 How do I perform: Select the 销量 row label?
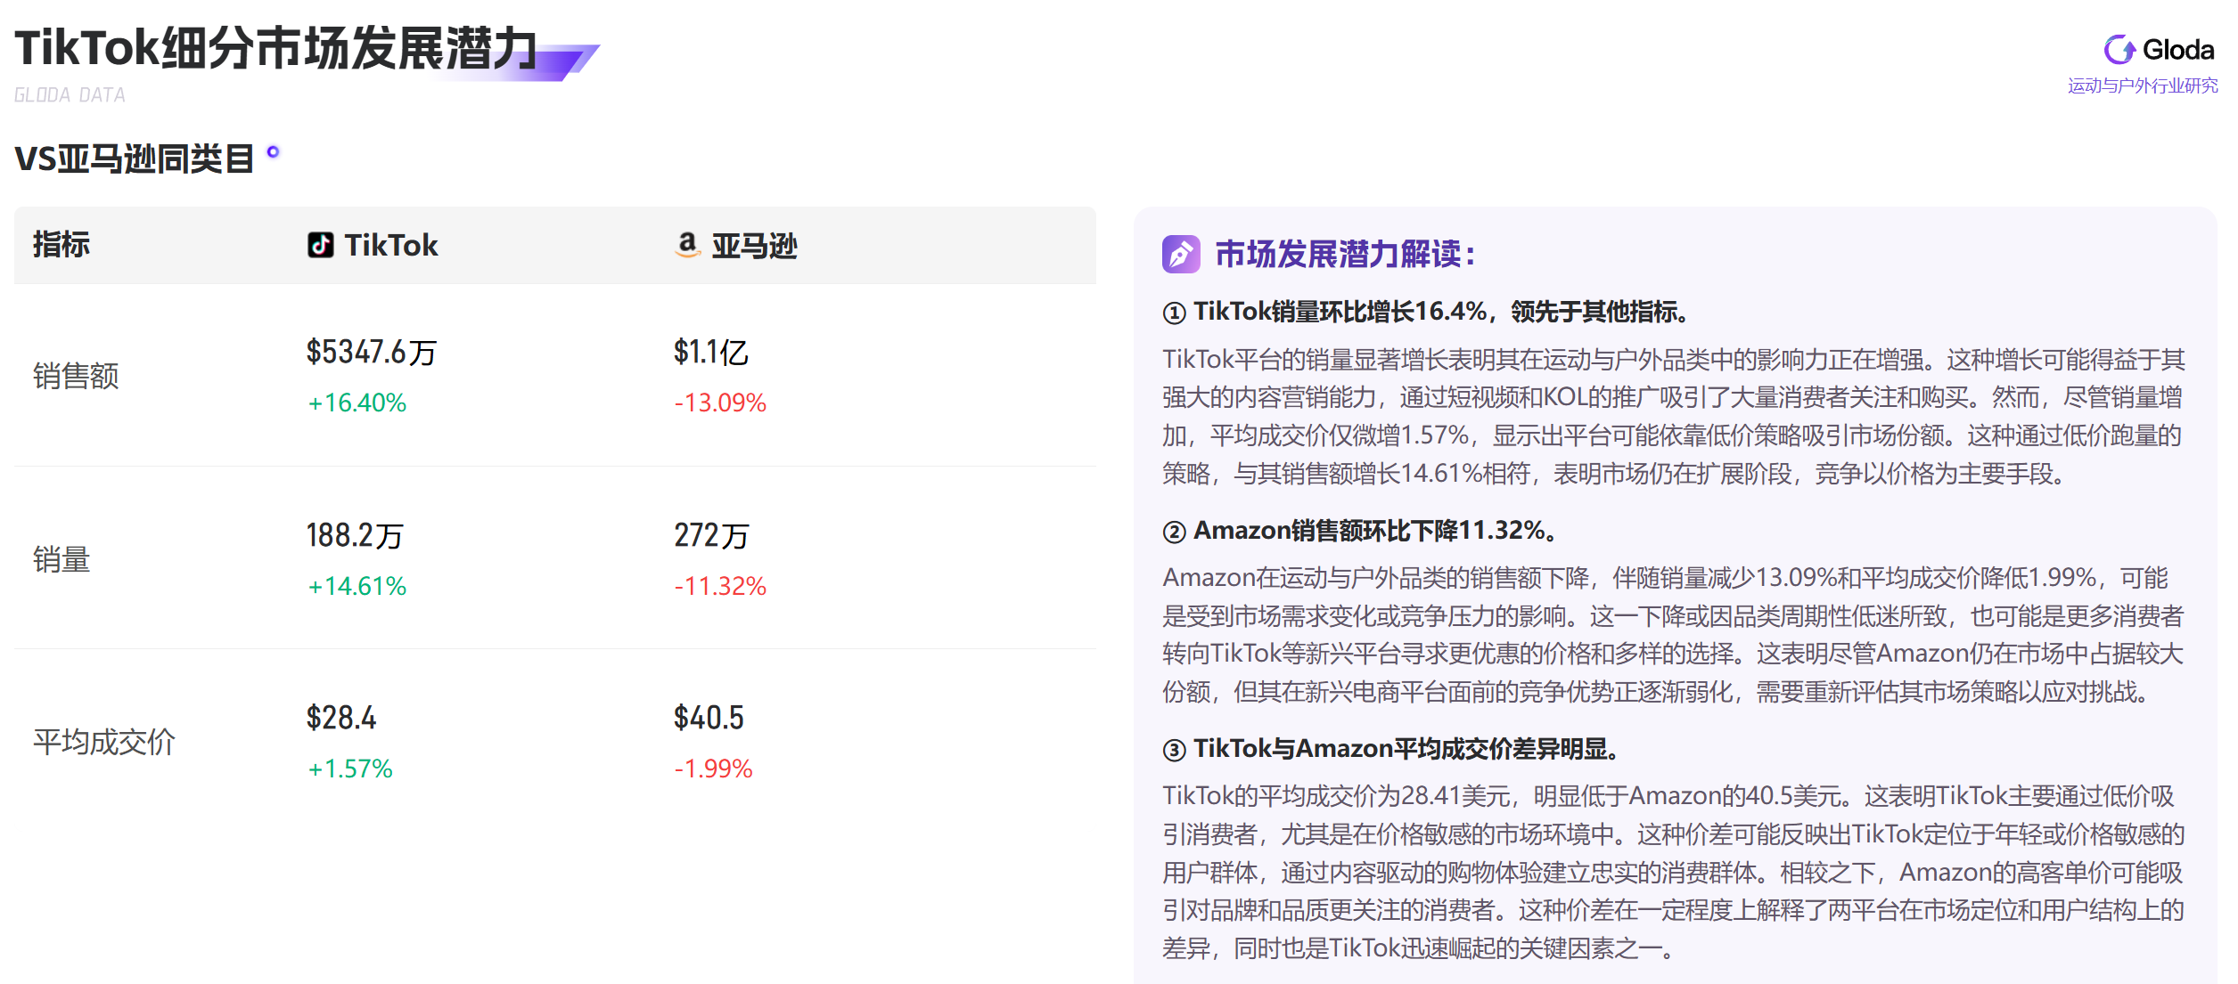[61, 559]
